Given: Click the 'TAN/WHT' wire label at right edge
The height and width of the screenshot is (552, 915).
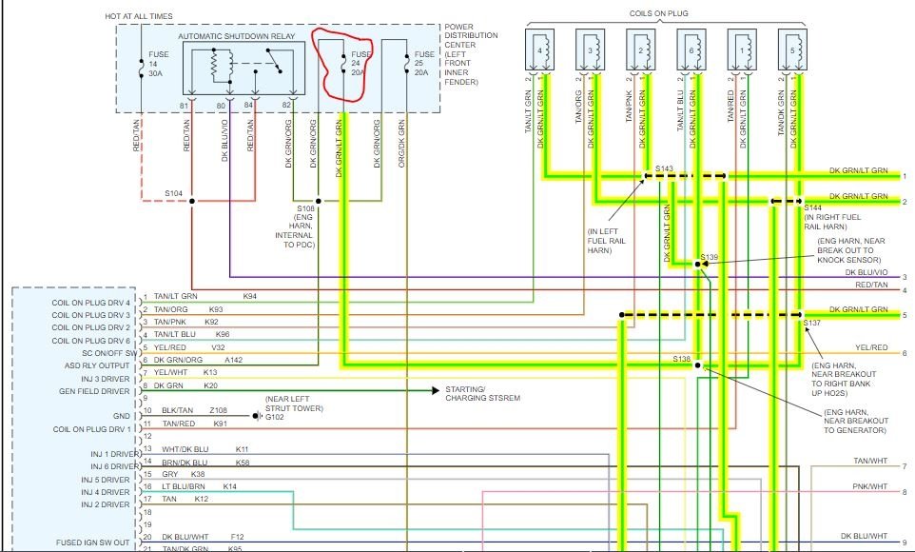Looking at the screenshot, I should click(870, 461).
